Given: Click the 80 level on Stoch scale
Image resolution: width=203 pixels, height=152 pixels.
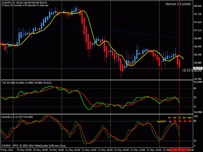Looking at the screenshot, I should 195,121.
